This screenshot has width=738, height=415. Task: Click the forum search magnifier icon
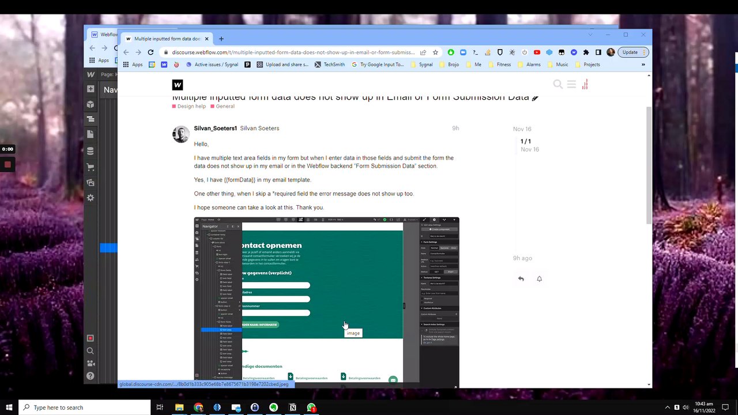pyautogui.click(x=558, y=84)
